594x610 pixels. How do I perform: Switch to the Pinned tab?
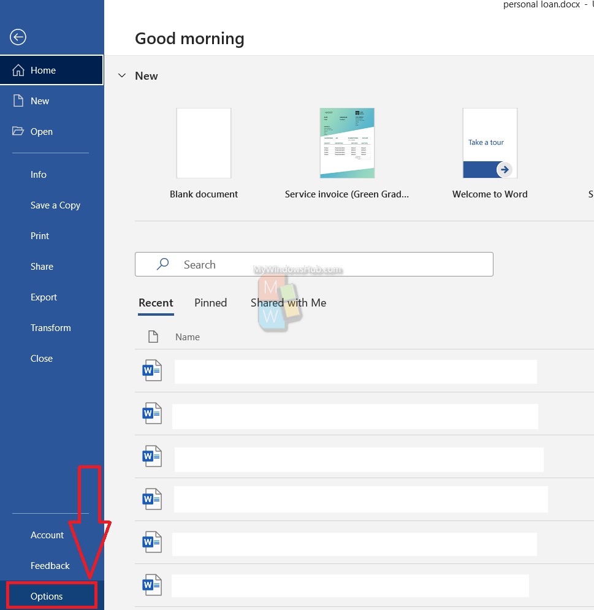point(210,303)
